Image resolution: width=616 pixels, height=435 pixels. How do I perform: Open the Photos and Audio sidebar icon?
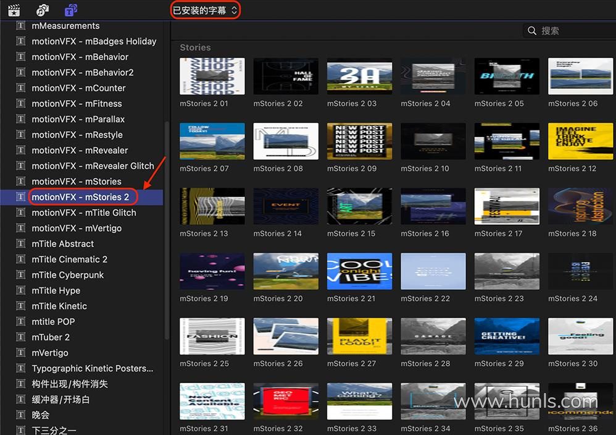[x=43, y=11]
